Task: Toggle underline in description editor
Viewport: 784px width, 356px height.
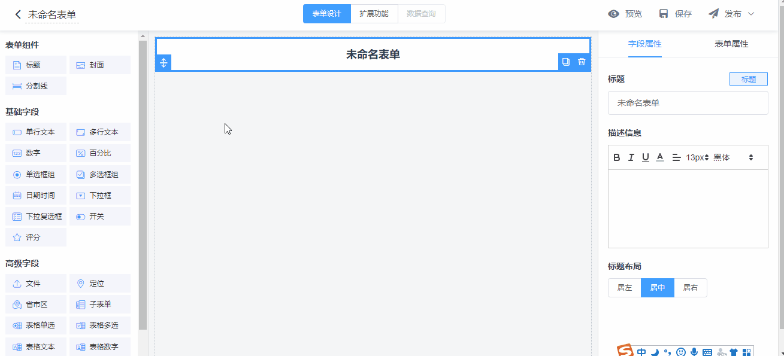Action: (645, 157)
